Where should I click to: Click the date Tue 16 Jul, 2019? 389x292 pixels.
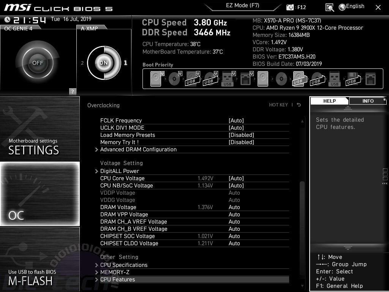[71, 19]
